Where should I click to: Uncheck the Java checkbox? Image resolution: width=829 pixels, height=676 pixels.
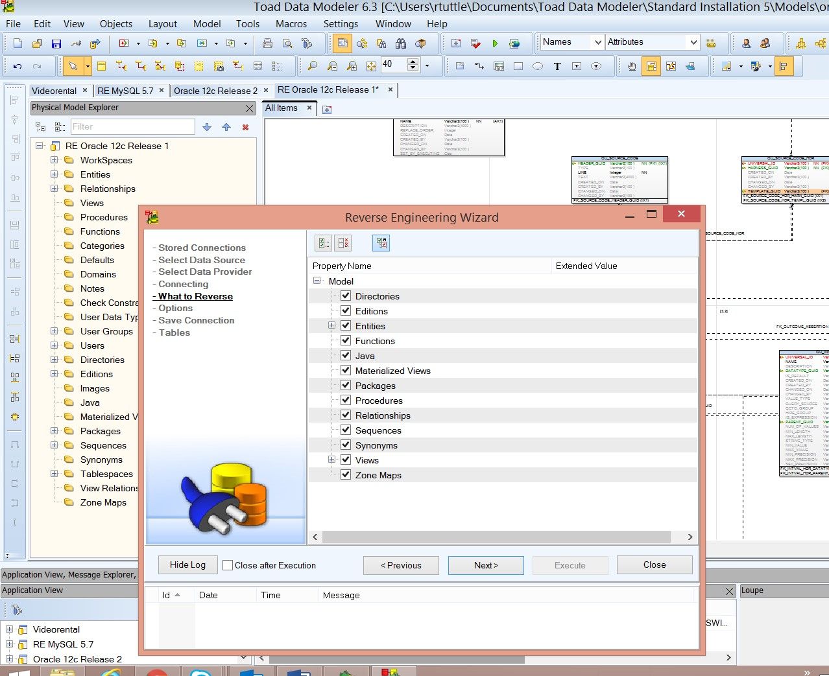coord(346,355)
